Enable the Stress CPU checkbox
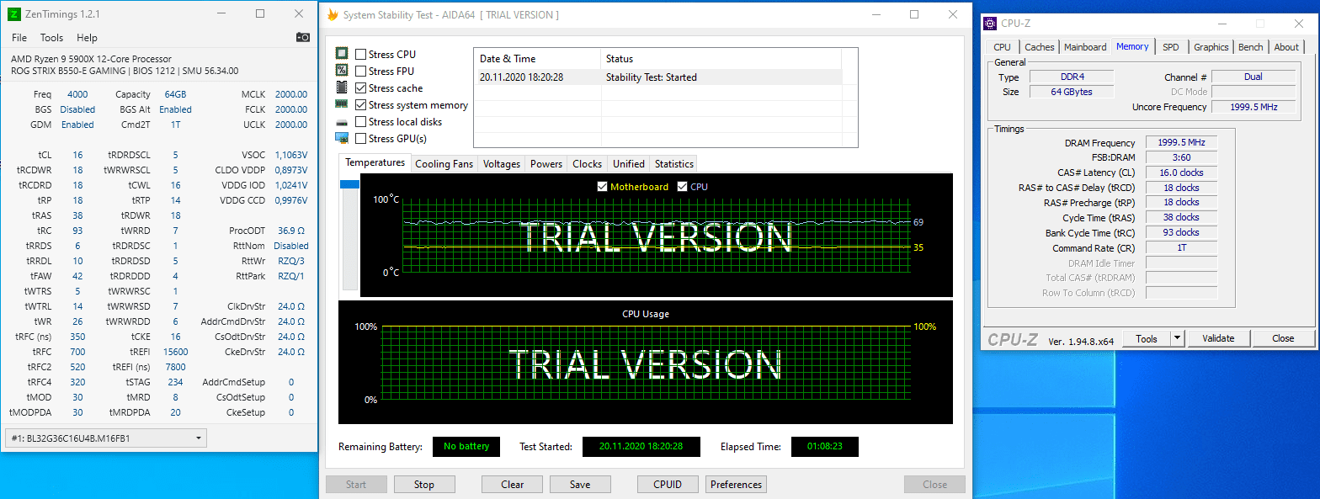The height and width of the screenshot is (499, 1320). [361, 55]
